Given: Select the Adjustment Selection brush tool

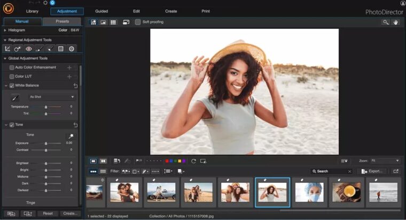Looking at the screenshot, I should point(50,49).
